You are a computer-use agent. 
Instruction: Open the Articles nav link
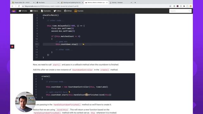23,11
